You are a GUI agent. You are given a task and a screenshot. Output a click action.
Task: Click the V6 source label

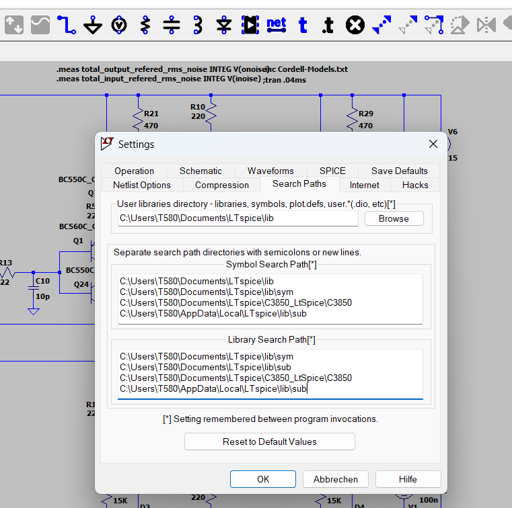453,132
